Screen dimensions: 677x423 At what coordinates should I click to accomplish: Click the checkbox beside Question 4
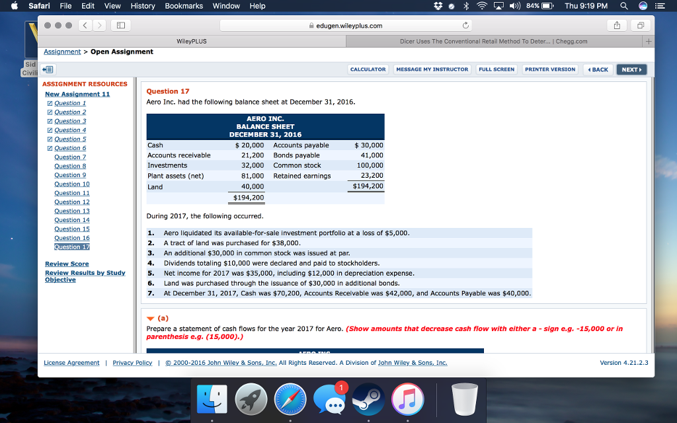pyautogui.click(x=50, y=130)
